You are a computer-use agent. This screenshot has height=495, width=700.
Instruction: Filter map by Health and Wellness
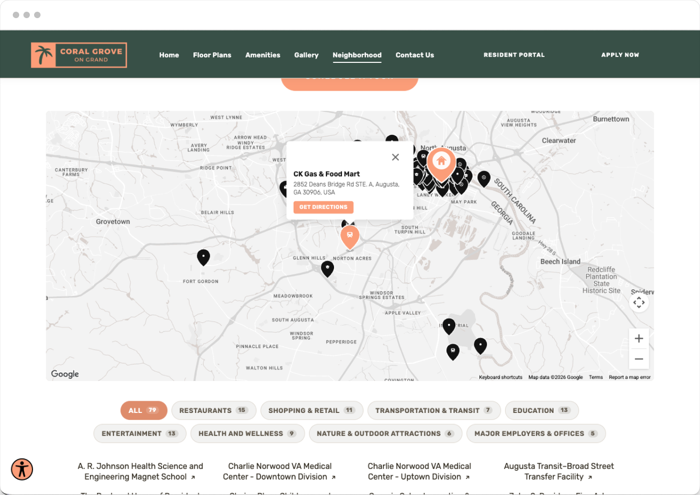point(248,434)
